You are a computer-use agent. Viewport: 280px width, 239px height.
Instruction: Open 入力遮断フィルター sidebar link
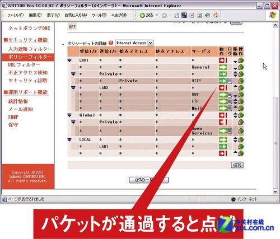point(30,49)
